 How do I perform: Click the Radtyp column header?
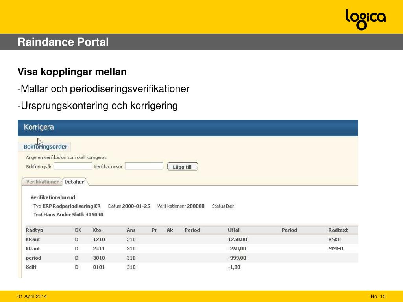(35, 230)
